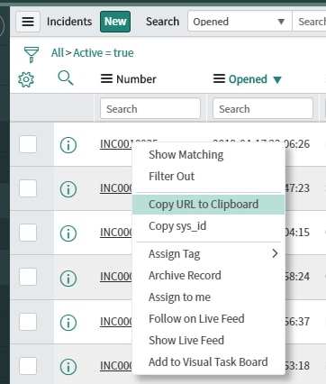Focus the Opened column search field

263,108
